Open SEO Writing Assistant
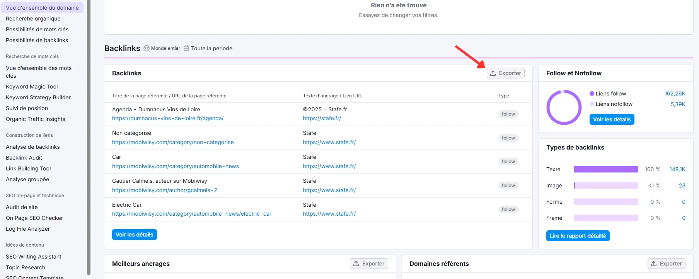The image size is (699, 279). coord(34,257)
